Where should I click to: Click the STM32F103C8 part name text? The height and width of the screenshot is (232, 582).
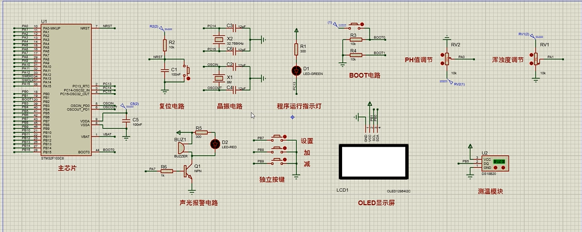pos(51,158)
